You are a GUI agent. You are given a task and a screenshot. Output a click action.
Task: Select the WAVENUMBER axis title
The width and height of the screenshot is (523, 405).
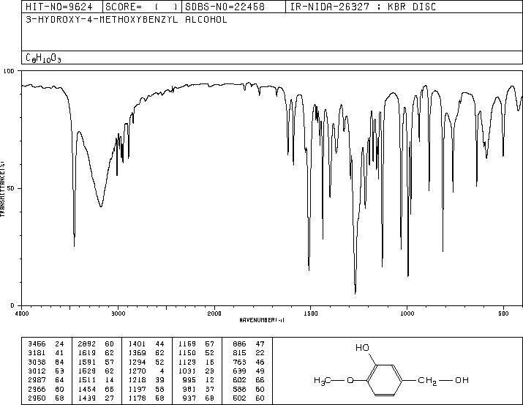[262, 320]
